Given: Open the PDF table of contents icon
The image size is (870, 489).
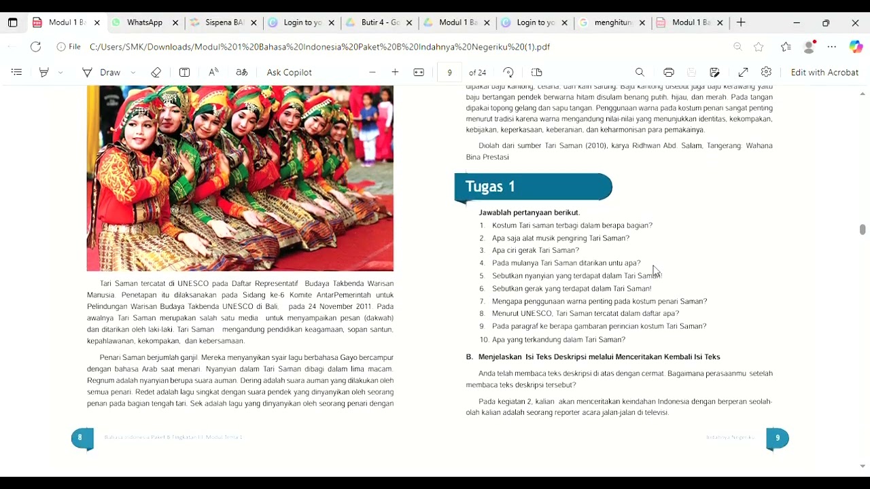Looking at the screenshot, I should point(17,72).
